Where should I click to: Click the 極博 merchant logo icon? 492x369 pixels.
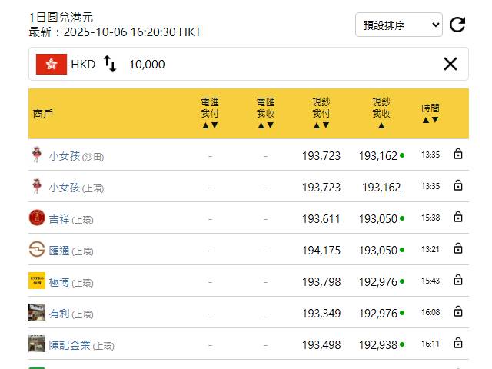37,281
